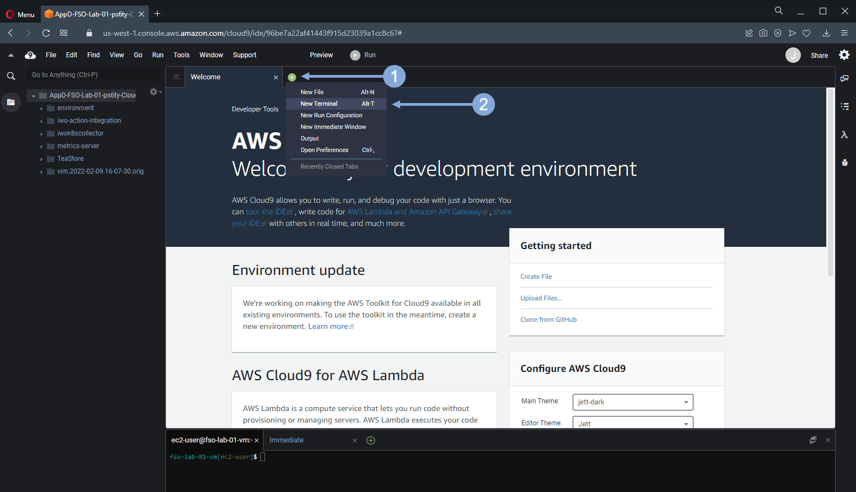Click the Clone from GitHub link
This screenshot has width=856, height=492.
(548, 320)
